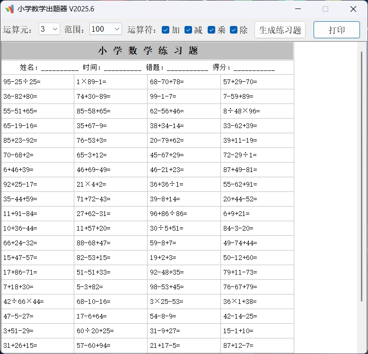368x354 pixels.
Task: Toggle the 减 (subtraction) checkbox
Action: point(188,30)
